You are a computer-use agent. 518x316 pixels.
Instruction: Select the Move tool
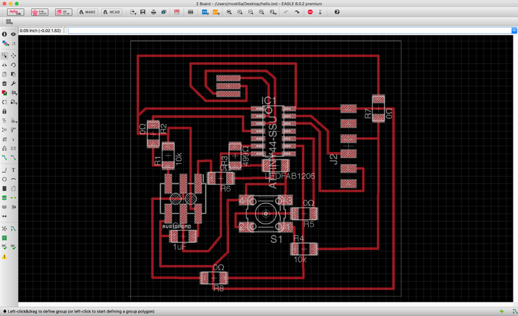(13, 56)
